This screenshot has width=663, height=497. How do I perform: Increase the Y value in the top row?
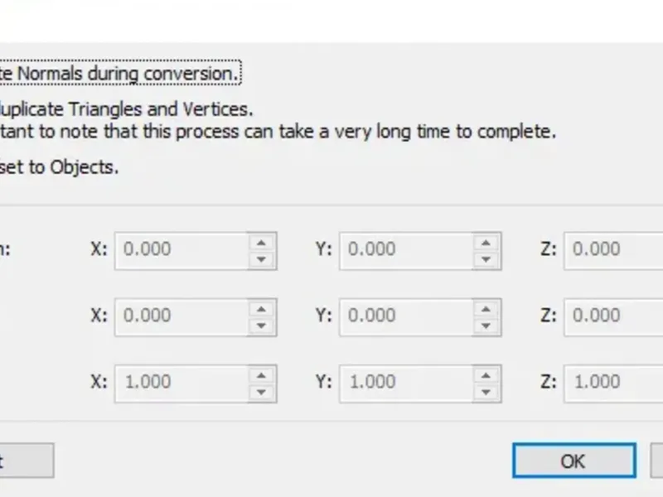coord(487,242)
